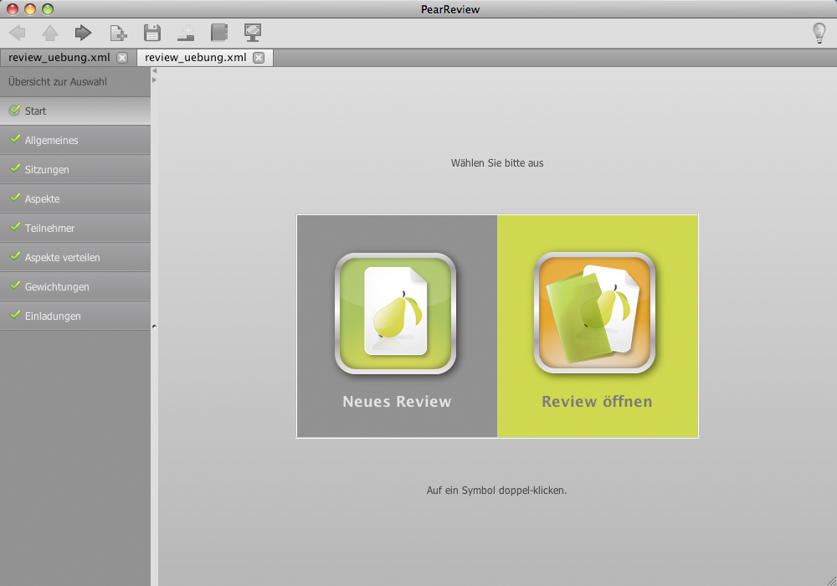
Task: Click 'Auf ein Symbol doppel-klicken.' hint text
Action: [x=496, y=491]
